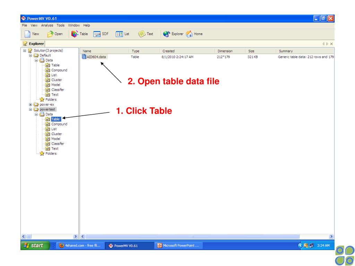
Task: Click the file list horizontal scrollbar thumb
Action: point(192,237)
